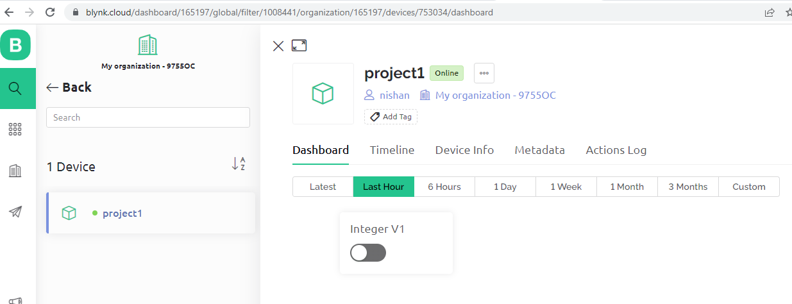Switch to the Dashboard tab
Screen dimensions: 792x304
321,150
